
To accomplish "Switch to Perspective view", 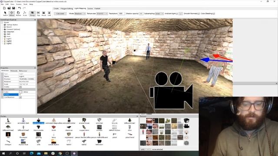I will (32, 13).
